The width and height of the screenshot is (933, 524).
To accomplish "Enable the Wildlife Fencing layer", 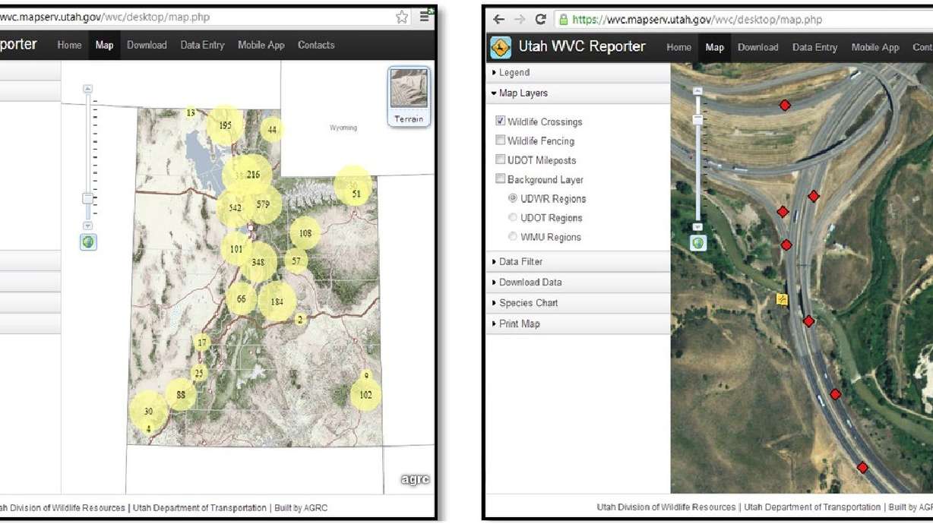I will click(500, 140).
